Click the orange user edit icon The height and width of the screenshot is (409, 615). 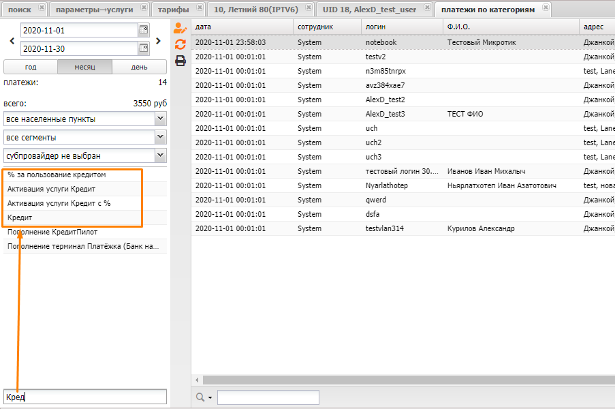point(180,29)
